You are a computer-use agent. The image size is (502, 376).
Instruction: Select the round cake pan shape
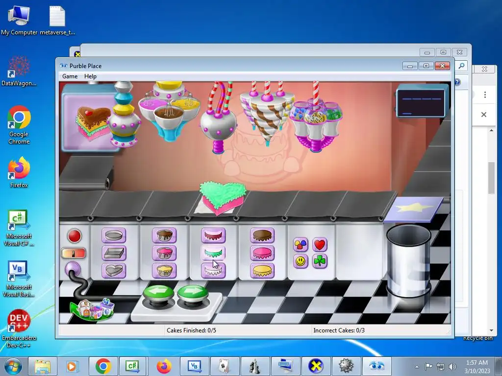(114, 235)
